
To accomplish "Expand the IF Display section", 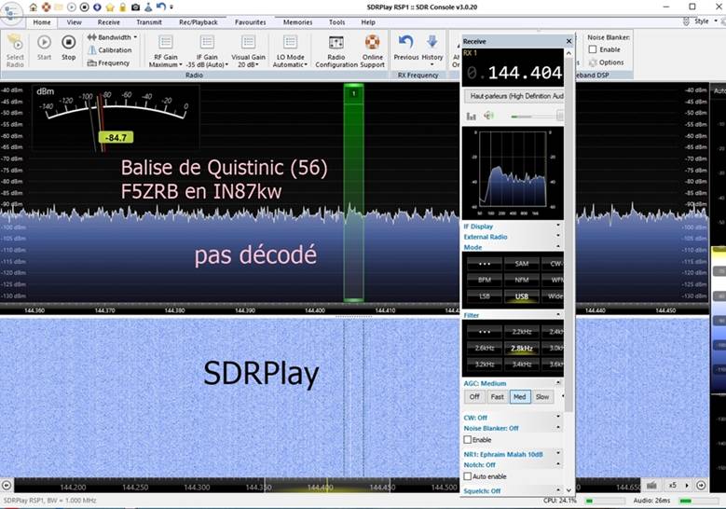I will click(558, 226).
